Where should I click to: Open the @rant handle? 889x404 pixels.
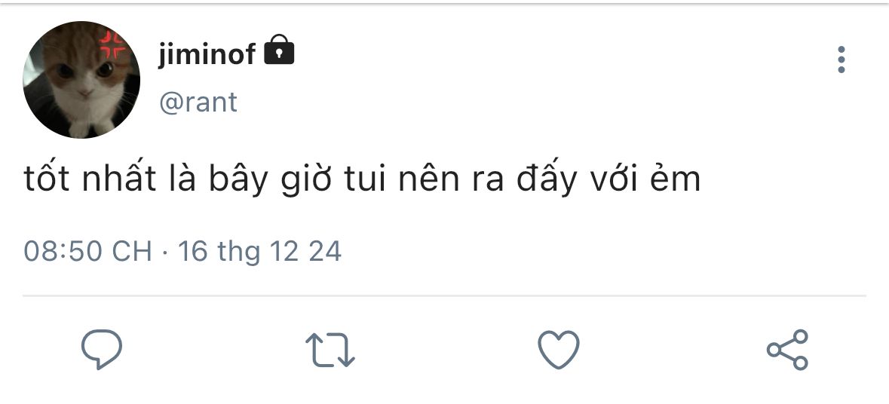click(198, 103)
